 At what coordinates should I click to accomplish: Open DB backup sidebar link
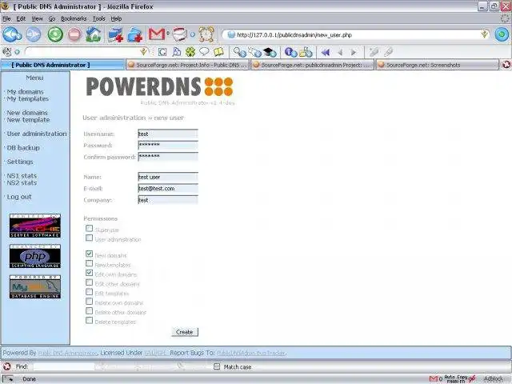[x=23, y=148]
